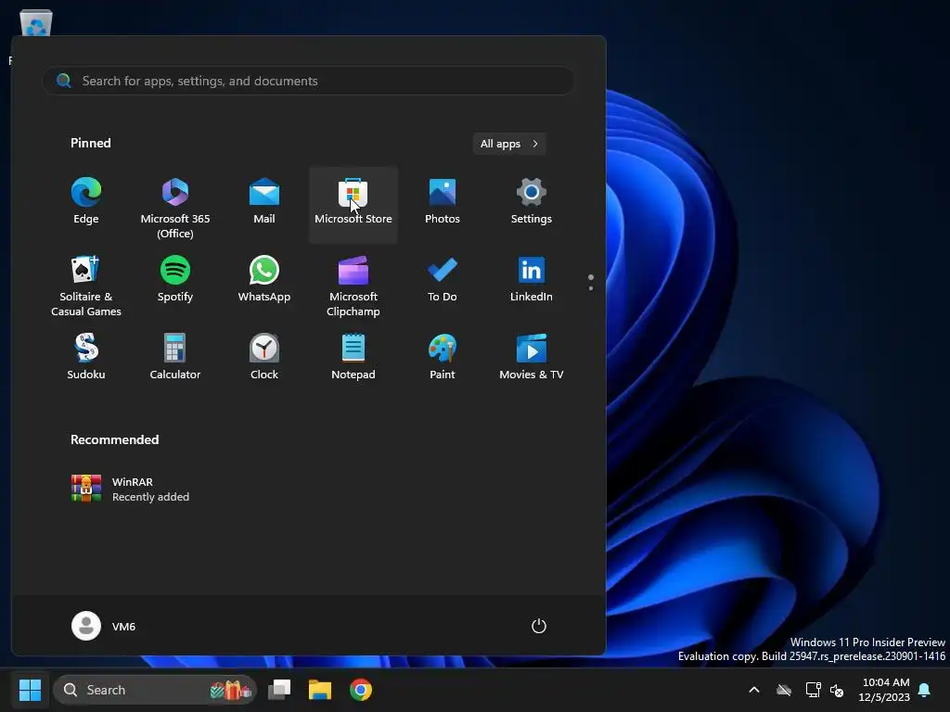Launch WhatsApp from pinned apps
The width and height of the screenshot is (950, 712).
point(264,280)
